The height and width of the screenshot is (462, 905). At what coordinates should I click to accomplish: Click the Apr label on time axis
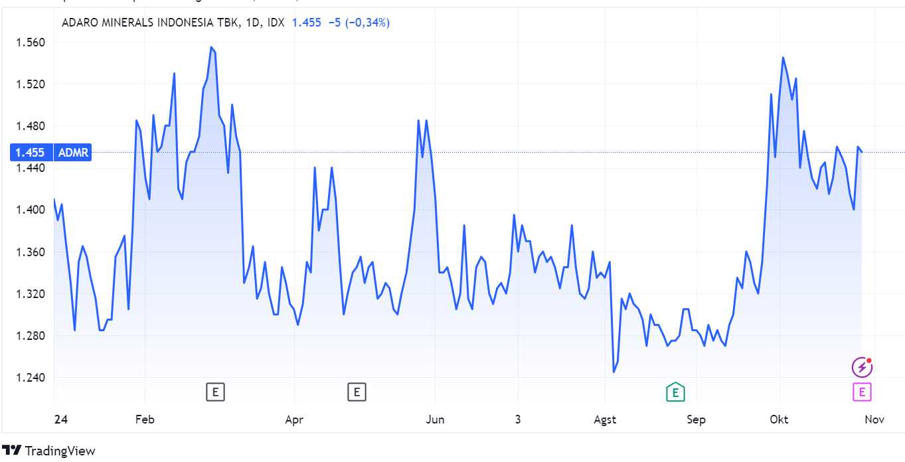tap(294, 420)
